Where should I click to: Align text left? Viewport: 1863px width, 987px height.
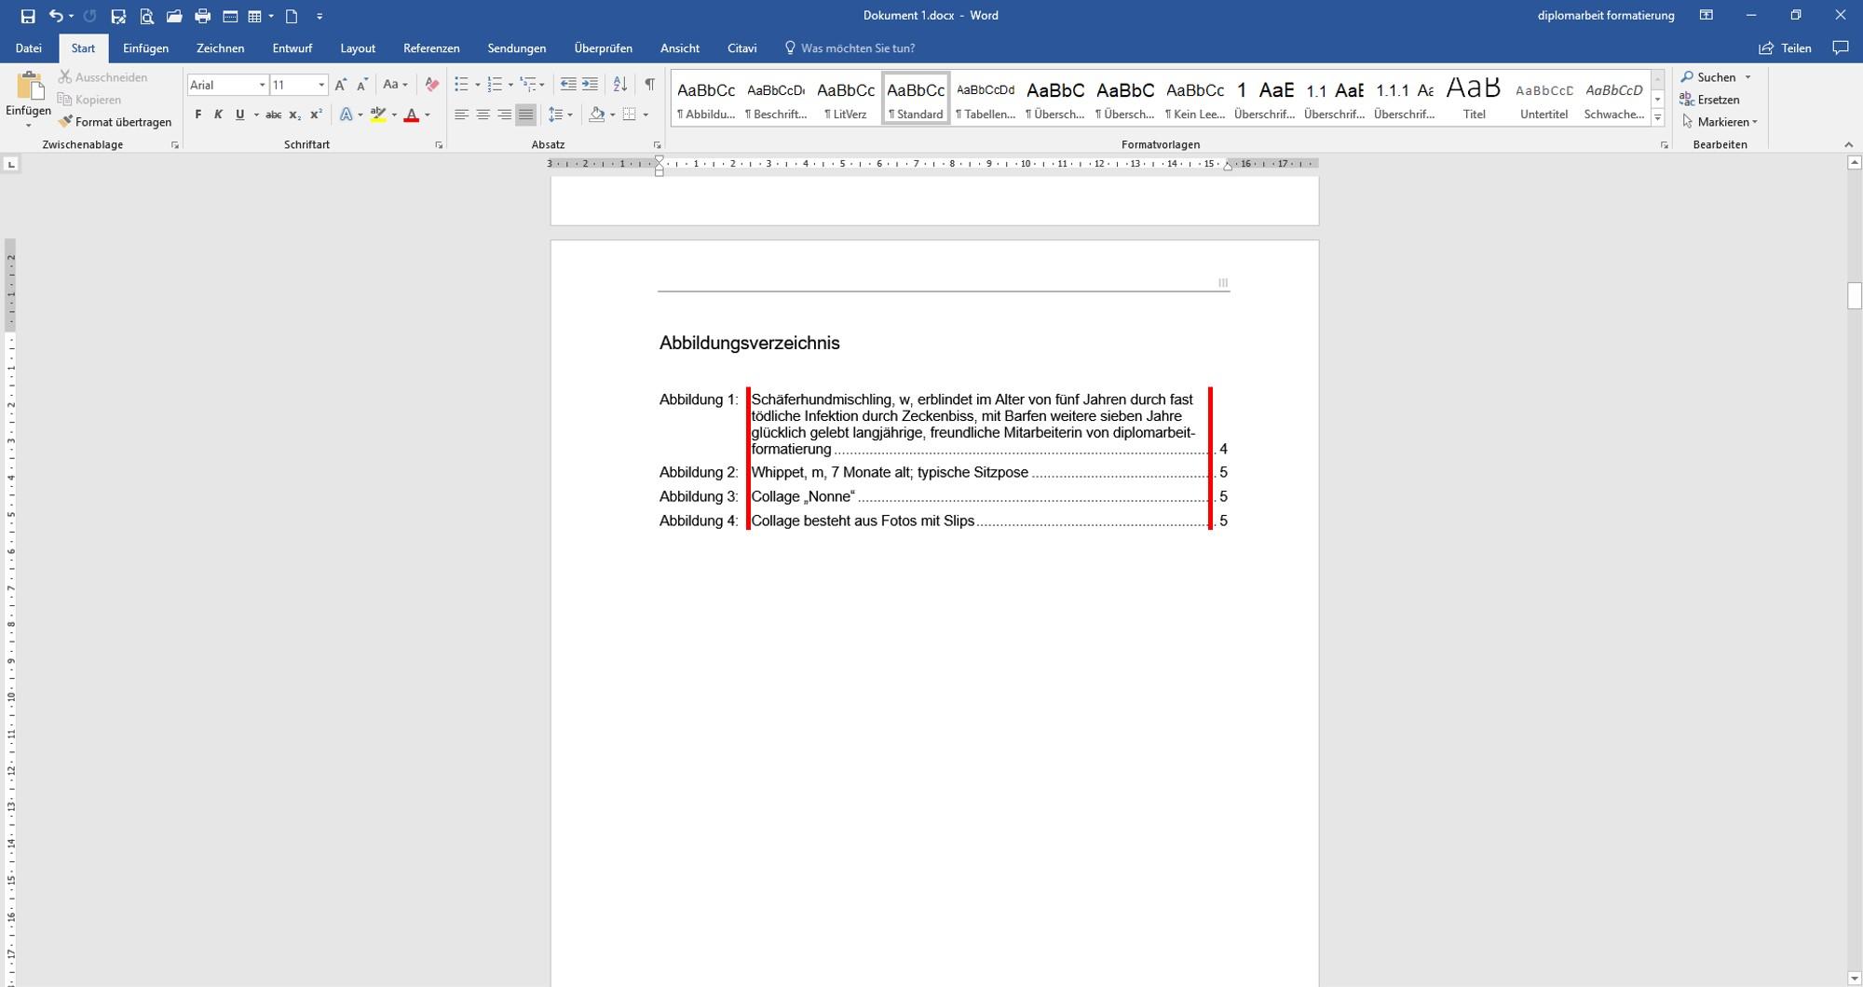[461, 115]
